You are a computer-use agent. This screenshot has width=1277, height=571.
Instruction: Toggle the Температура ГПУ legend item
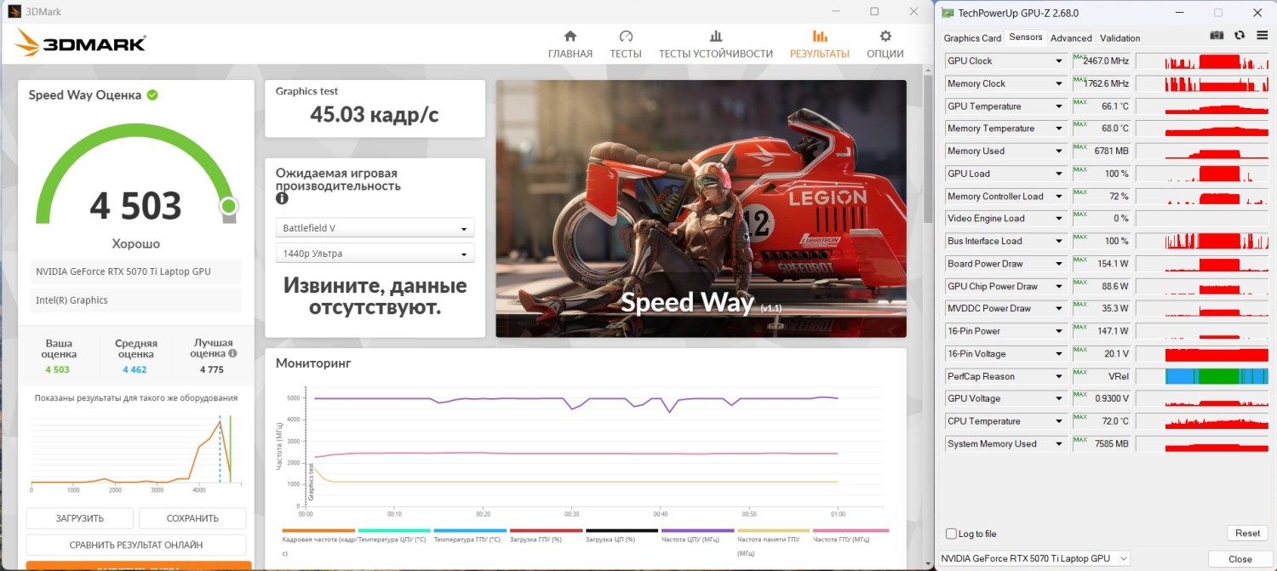pos(470,535)
